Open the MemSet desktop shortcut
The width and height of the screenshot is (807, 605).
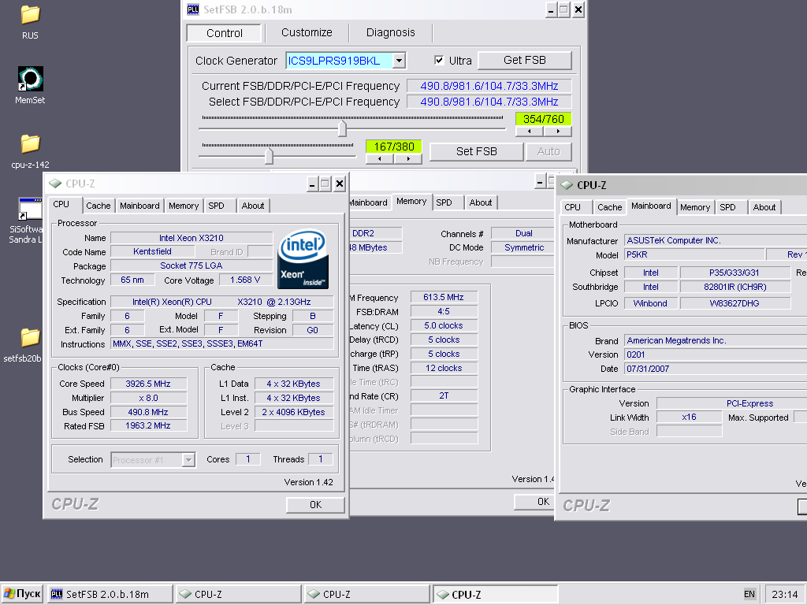(31, 79)
